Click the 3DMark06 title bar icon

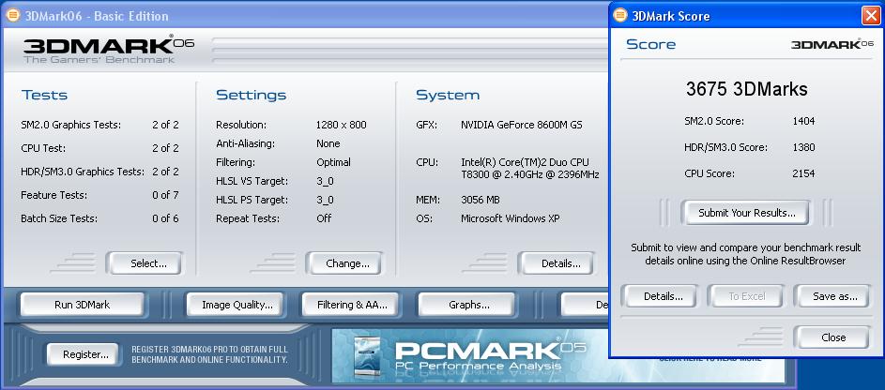12,15
